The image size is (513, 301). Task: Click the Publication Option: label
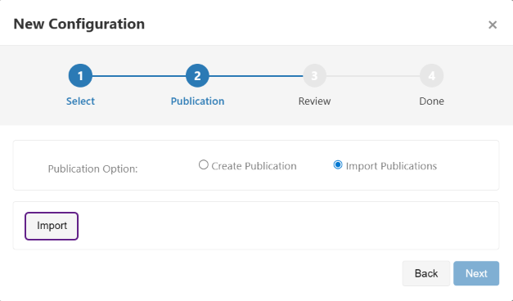click(92, 168)
